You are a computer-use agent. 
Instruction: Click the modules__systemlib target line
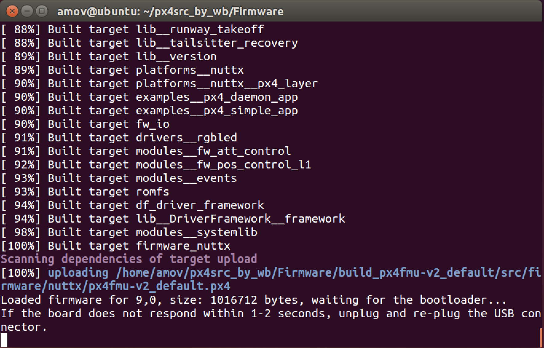[129, 232]
